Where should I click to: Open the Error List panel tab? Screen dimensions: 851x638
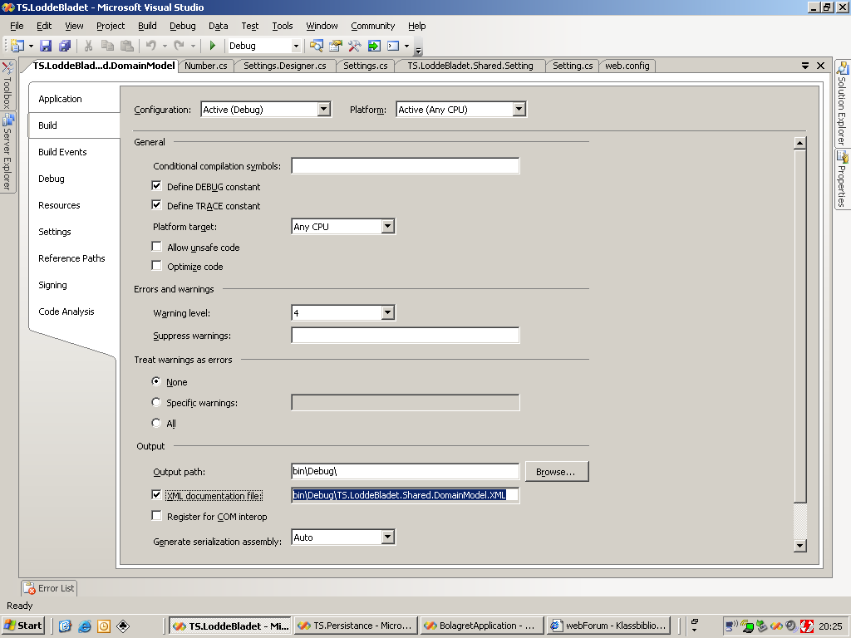tap(49, 588)
